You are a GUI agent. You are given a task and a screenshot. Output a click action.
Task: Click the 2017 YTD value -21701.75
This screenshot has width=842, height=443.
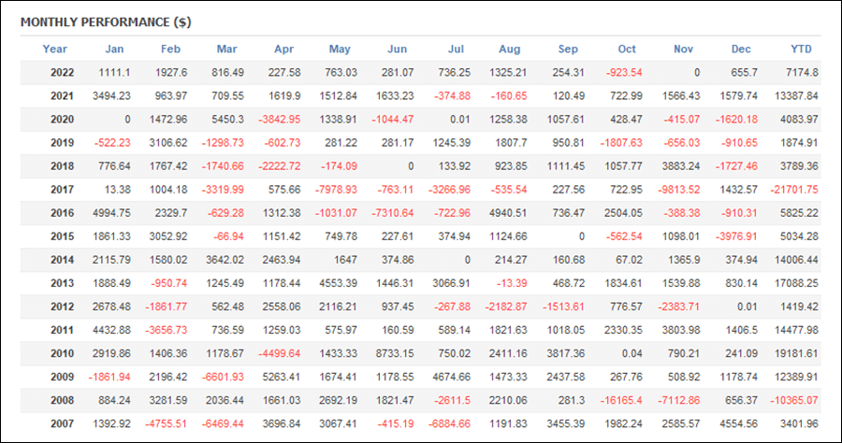(793, 190)
